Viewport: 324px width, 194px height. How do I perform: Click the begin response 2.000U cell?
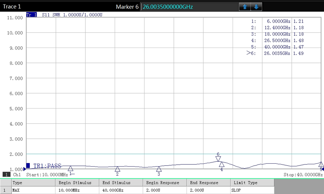pyautogui.click(x=165, y=190)
